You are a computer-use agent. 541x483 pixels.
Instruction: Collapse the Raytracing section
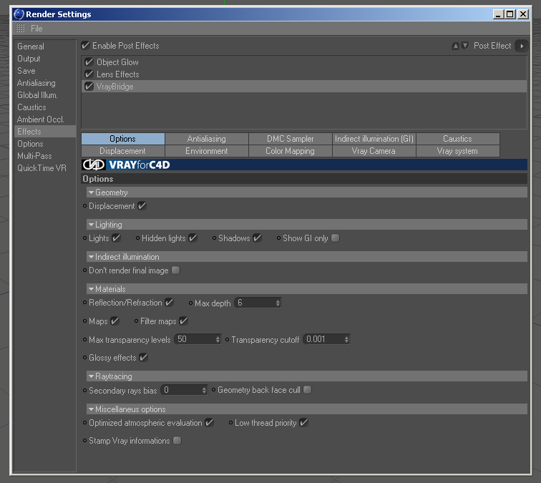(x=91, y=376)
